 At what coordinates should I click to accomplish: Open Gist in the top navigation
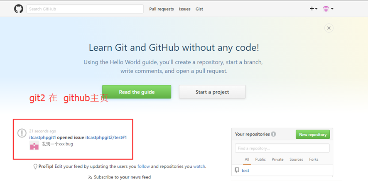(199, 9)
